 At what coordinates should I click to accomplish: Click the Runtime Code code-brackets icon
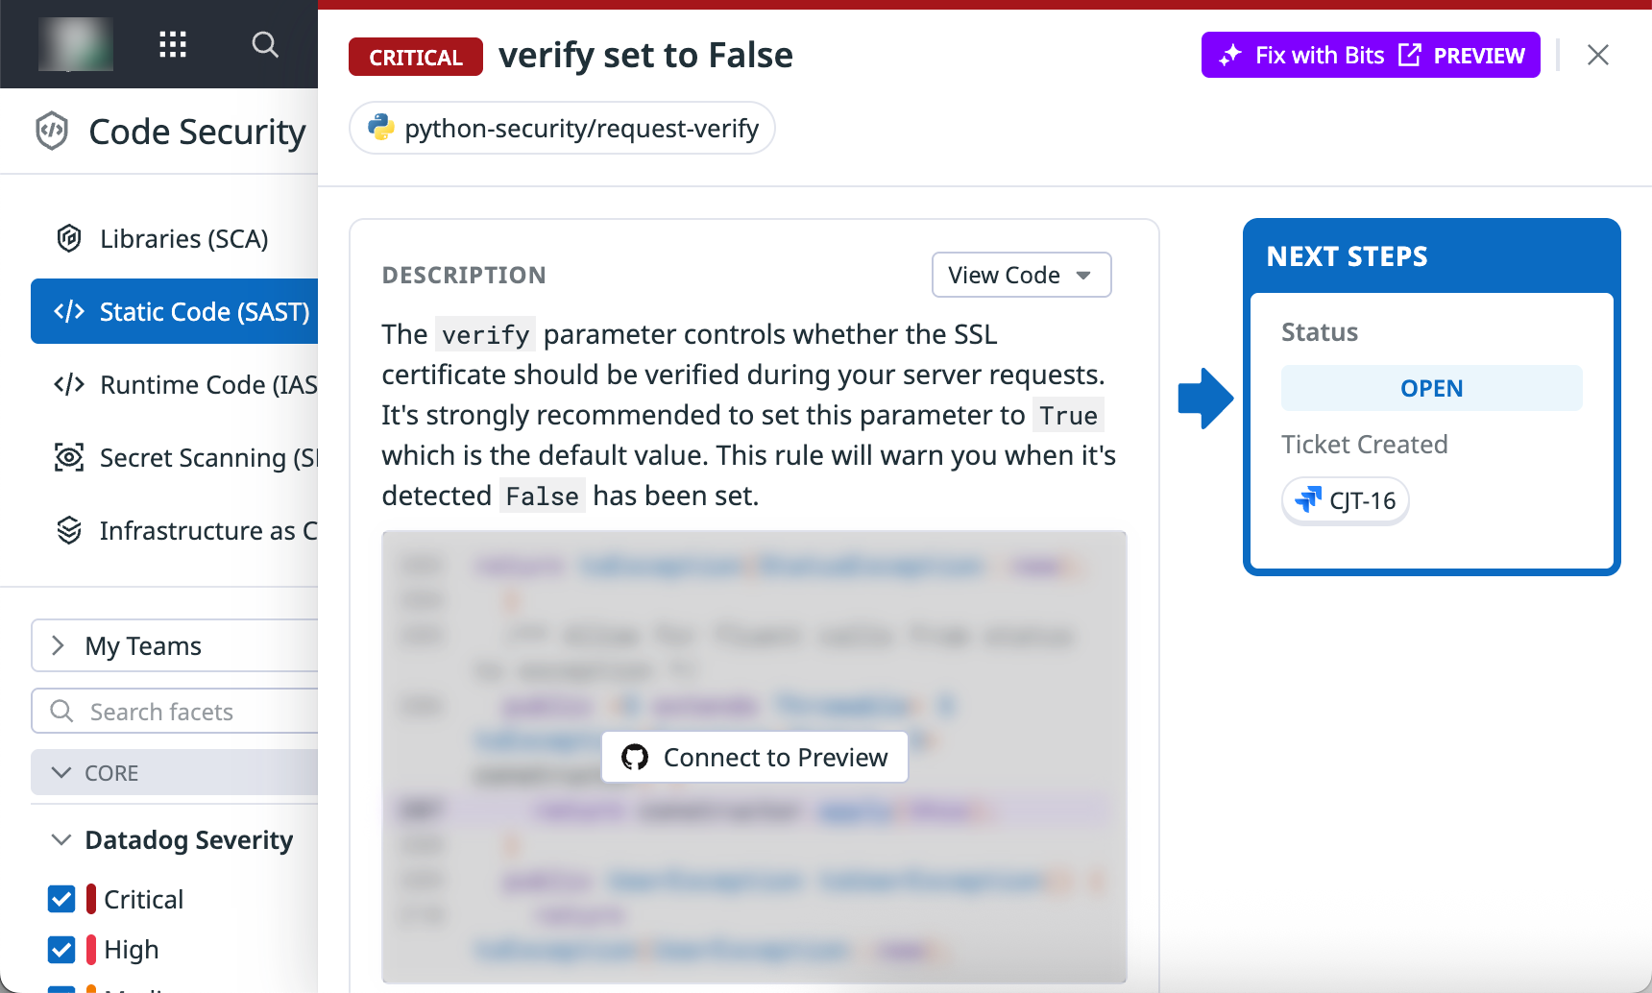(x=69, y=384)
